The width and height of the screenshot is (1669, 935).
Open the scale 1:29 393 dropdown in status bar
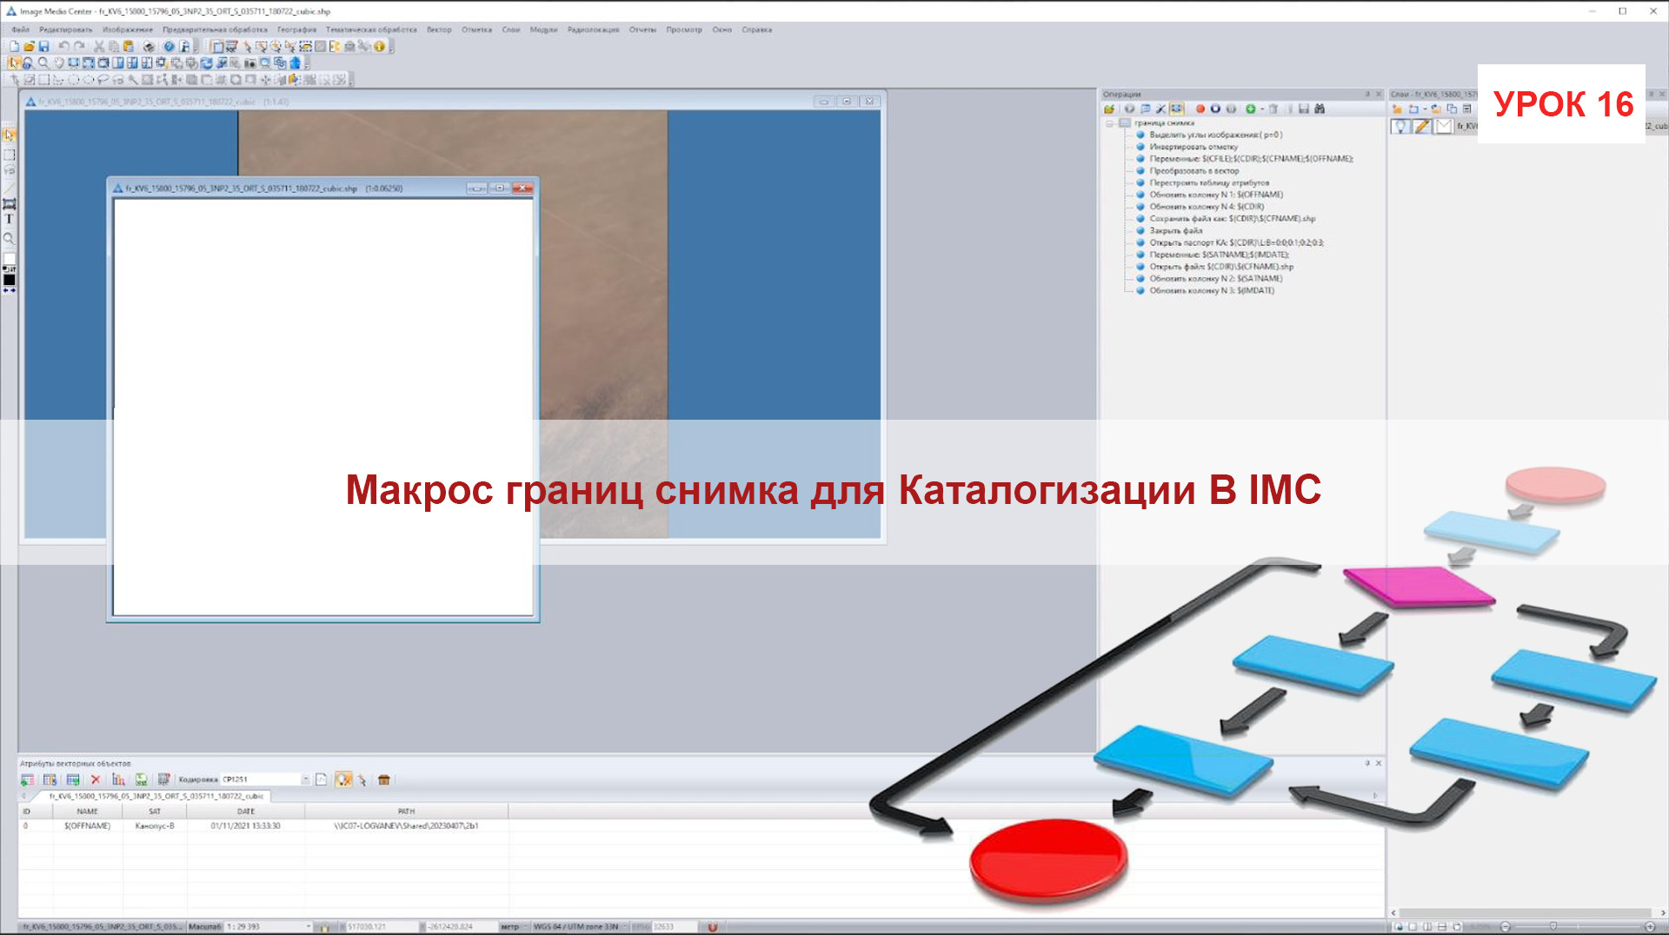[x=308, y=927]
